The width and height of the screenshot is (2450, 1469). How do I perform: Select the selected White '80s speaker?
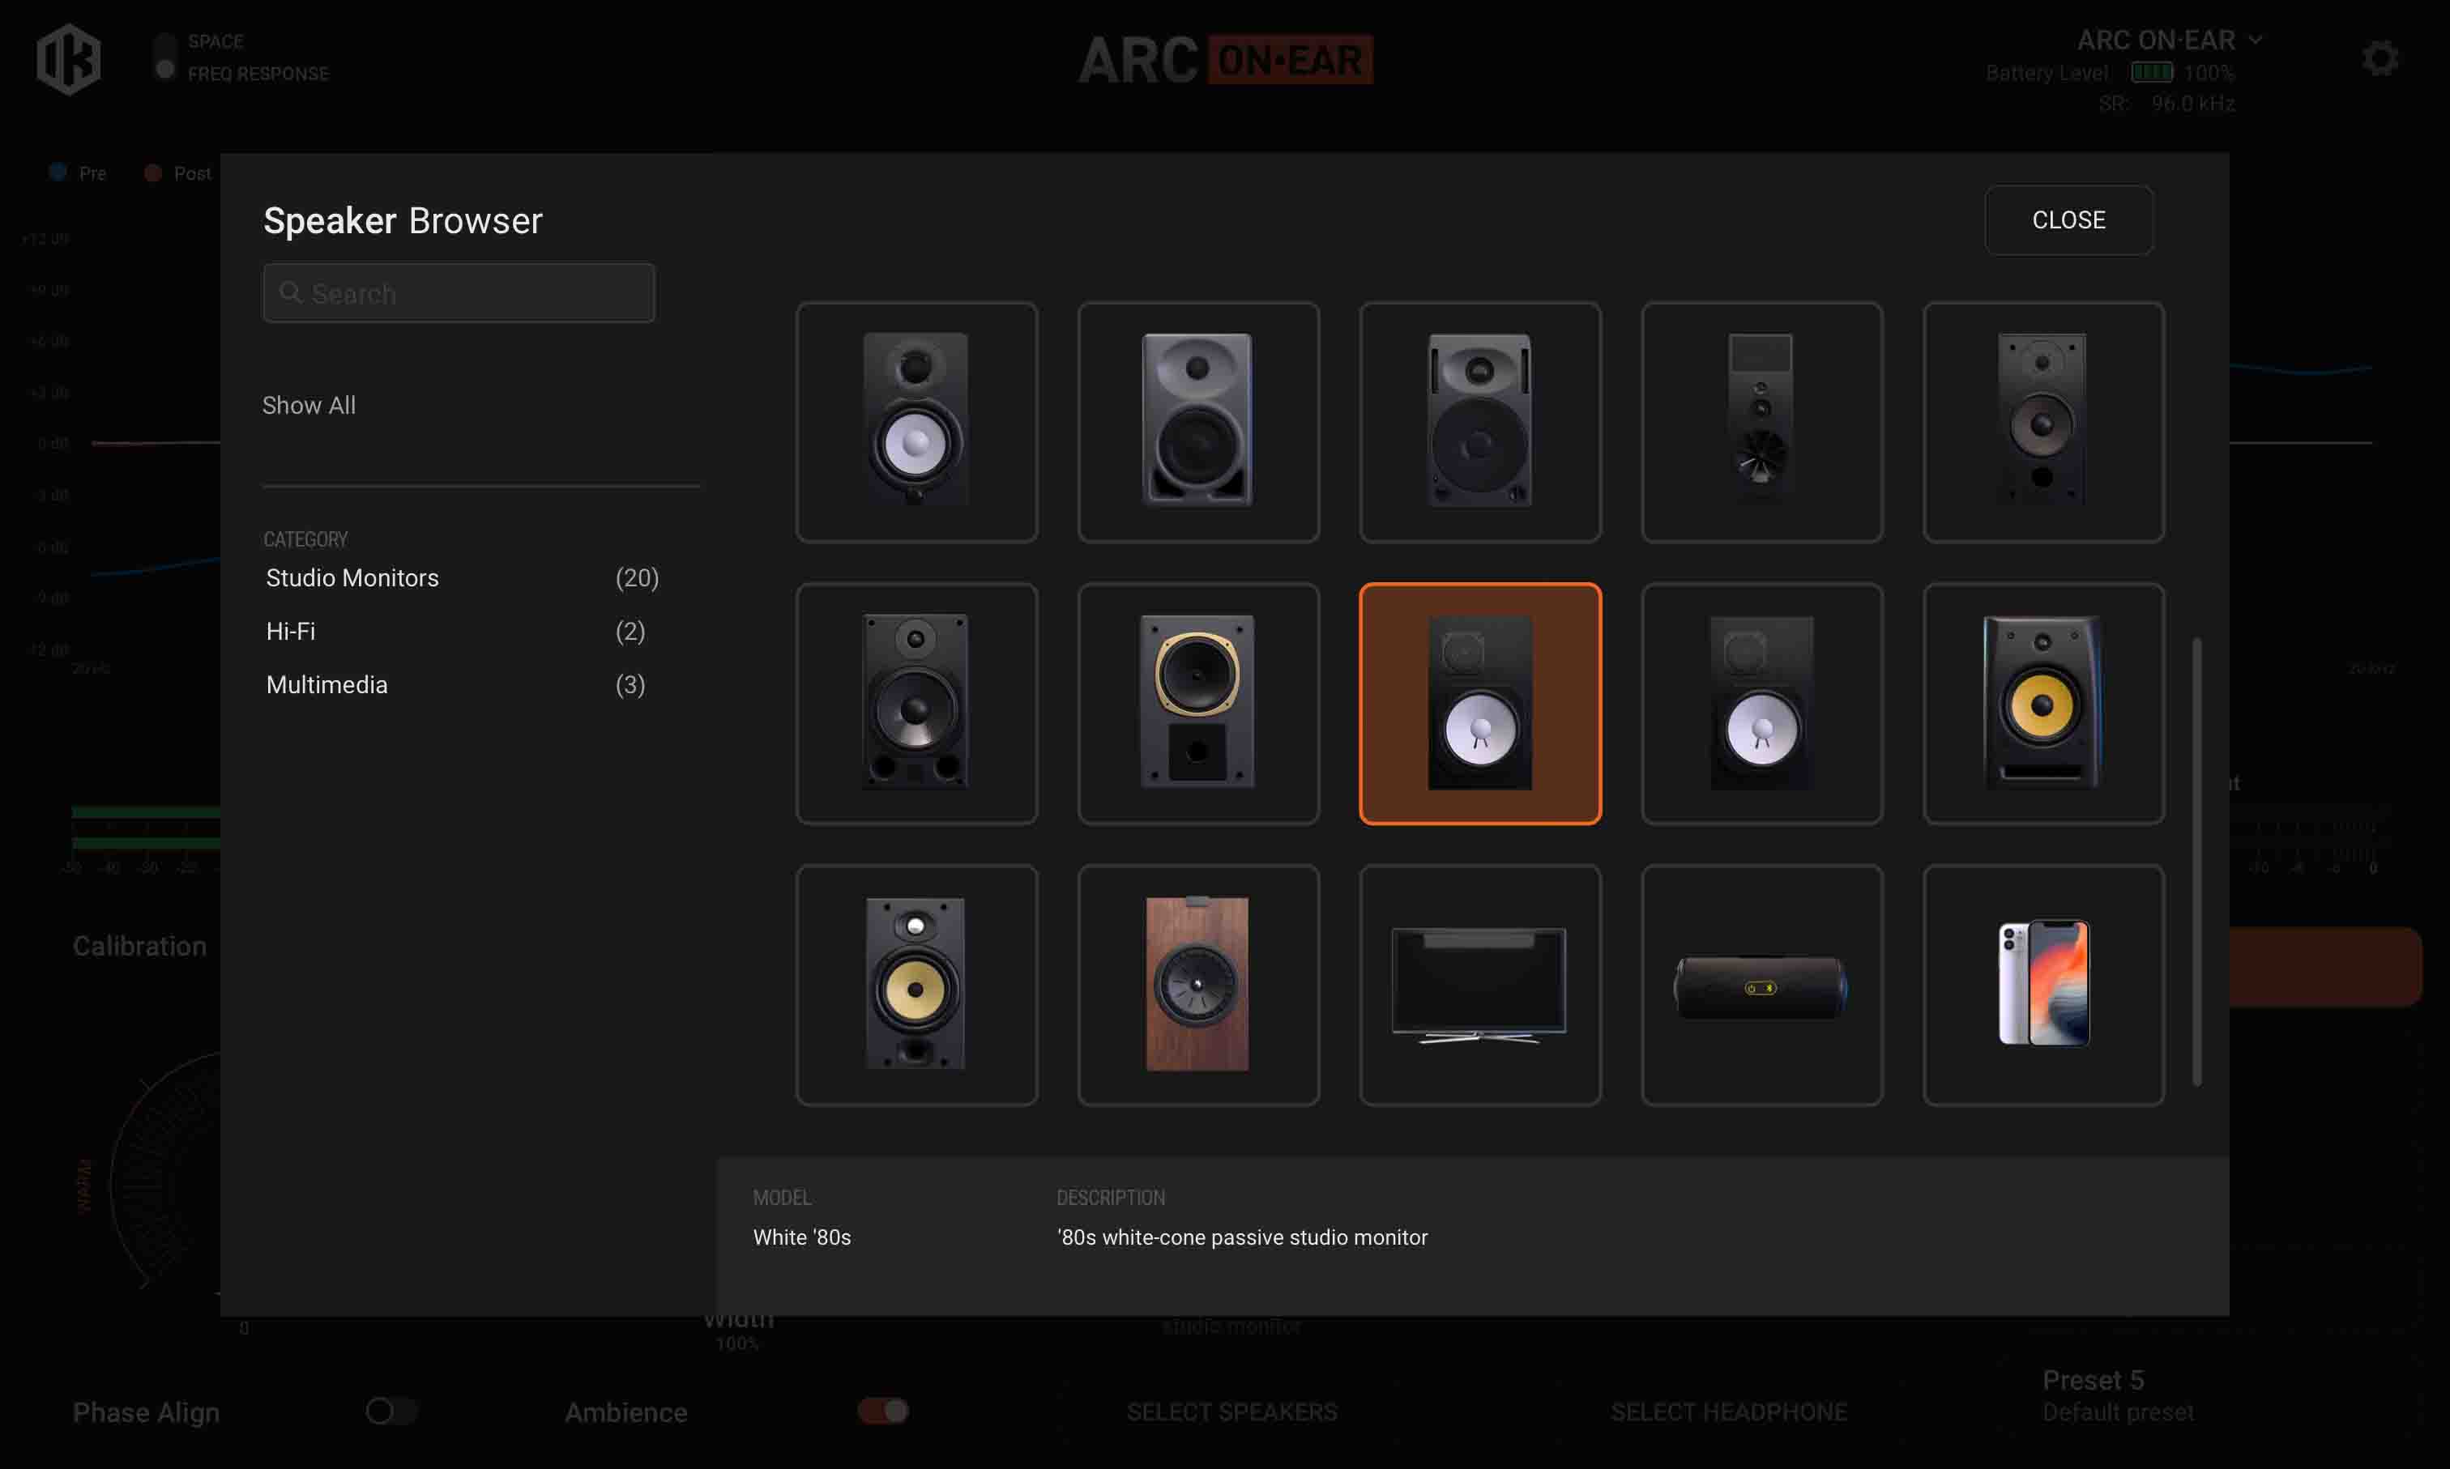coord(1479,704)
